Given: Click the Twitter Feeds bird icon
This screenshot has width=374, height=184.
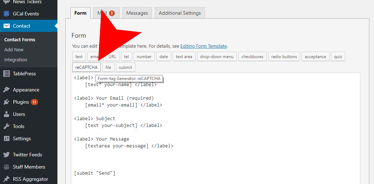Looking at the screenshot, I should tap(6, 155).
